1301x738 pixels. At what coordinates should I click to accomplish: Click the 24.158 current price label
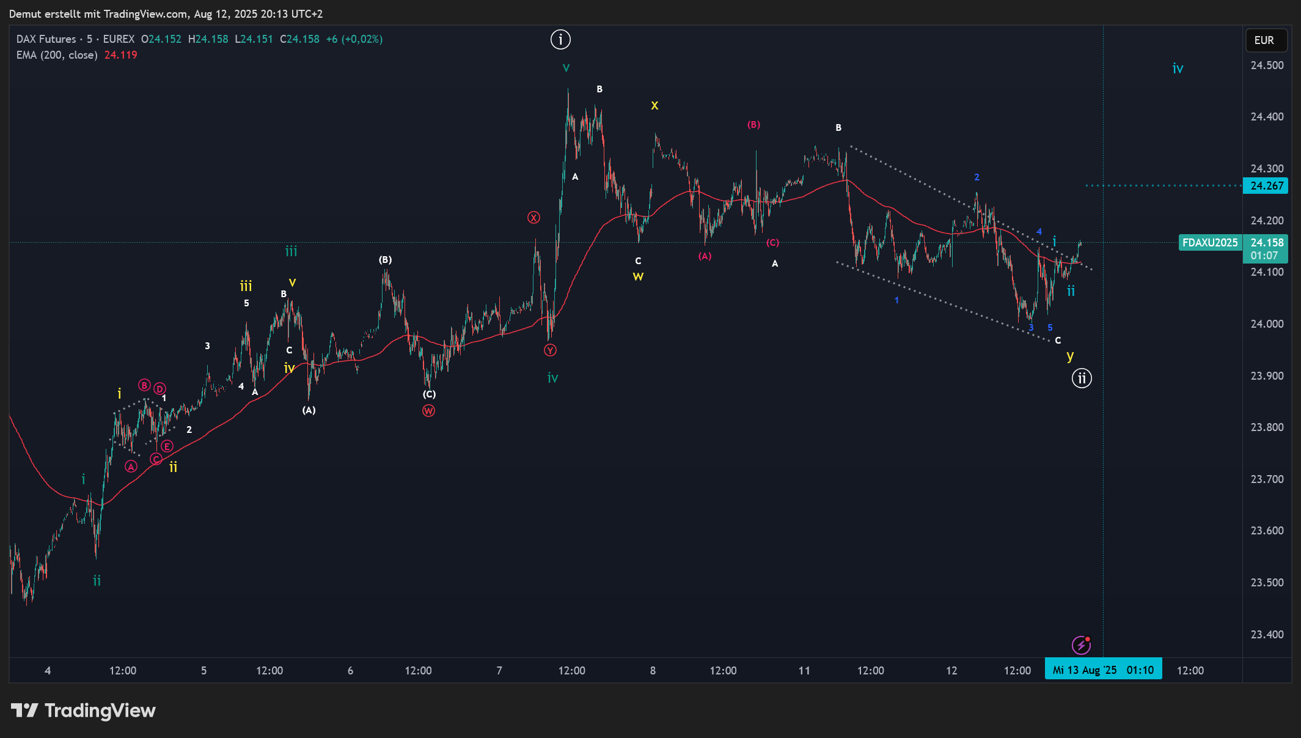[x=1266, y=243]
